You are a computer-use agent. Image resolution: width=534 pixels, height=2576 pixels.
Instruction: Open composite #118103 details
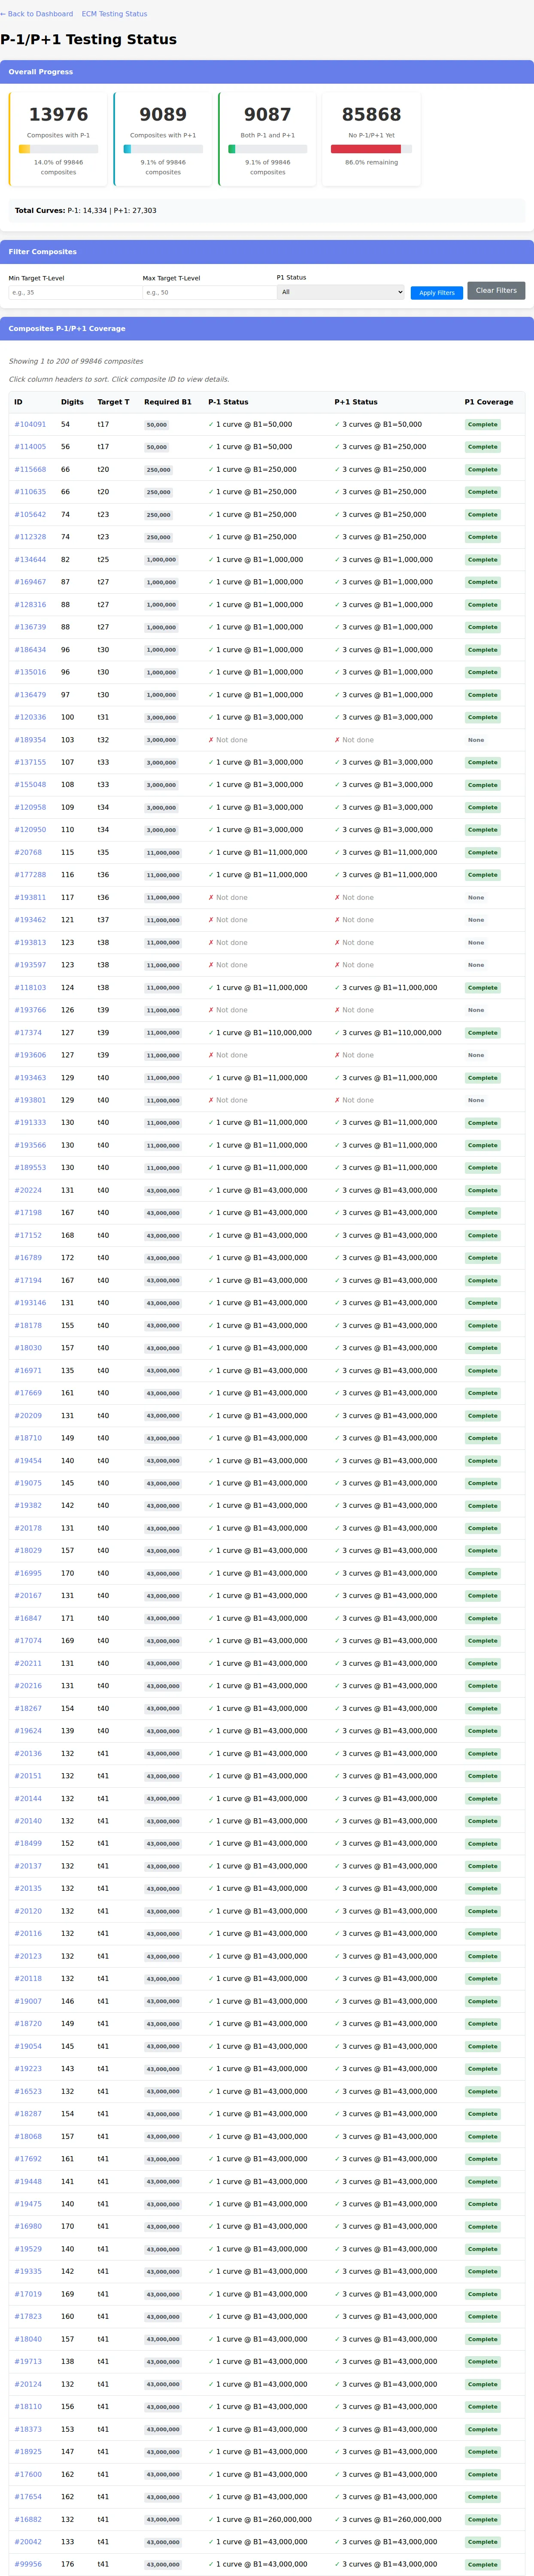[x=30, y=987]
